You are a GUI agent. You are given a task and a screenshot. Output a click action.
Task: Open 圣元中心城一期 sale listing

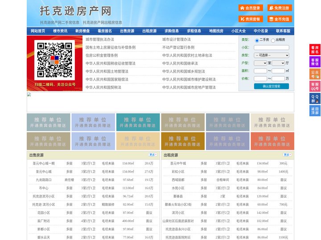tap(44, 164)
